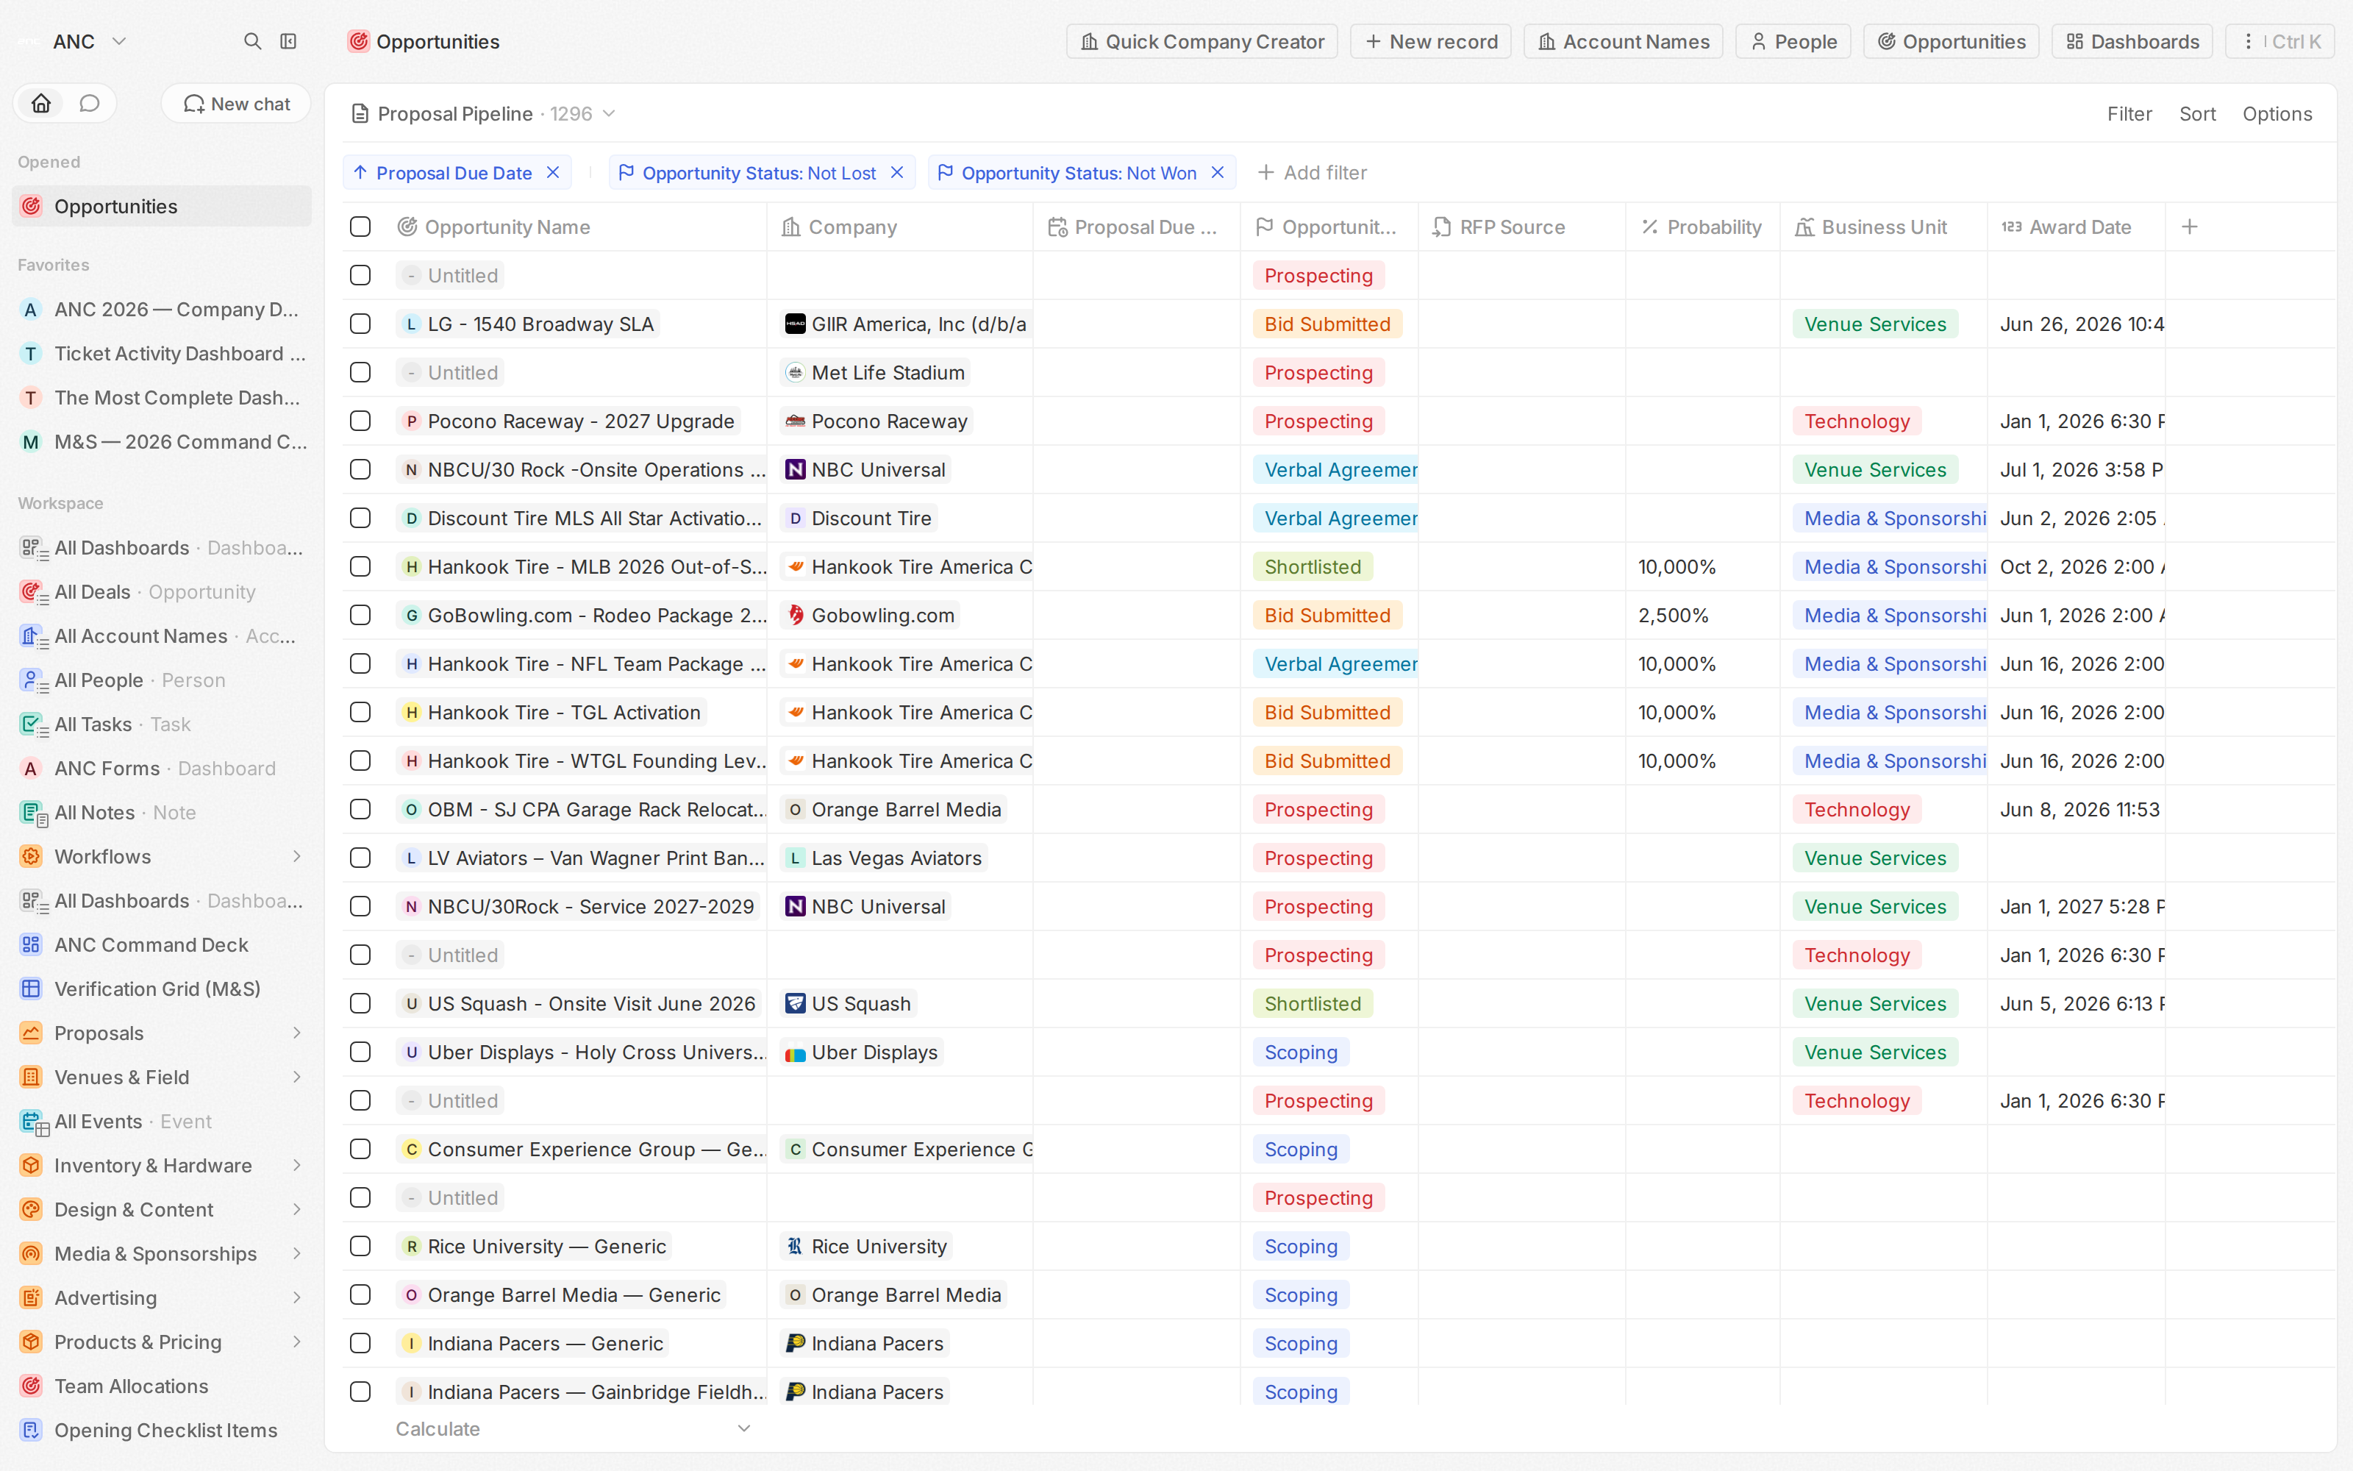Expand Media & Sponsorships section
The width and height of the screenshot is (2353, 1471).
point(296,1253)
